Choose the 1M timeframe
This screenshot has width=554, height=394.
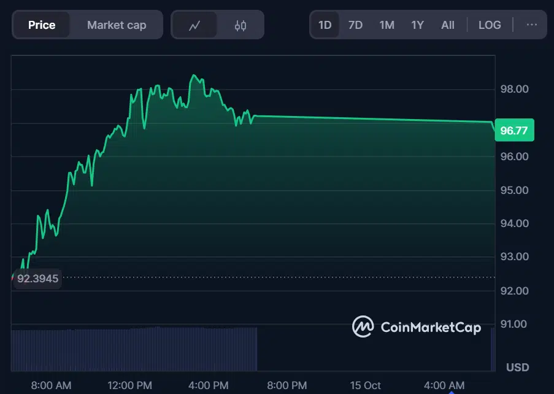(387, 25)
